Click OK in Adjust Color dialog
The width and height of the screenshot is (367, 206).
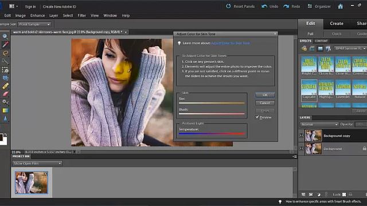coord(265,95)
